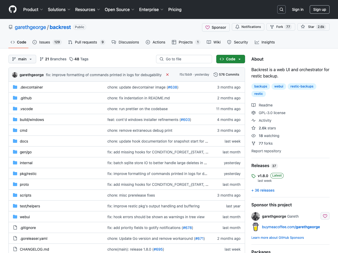Open the Wiki tab

coord(214,42)
